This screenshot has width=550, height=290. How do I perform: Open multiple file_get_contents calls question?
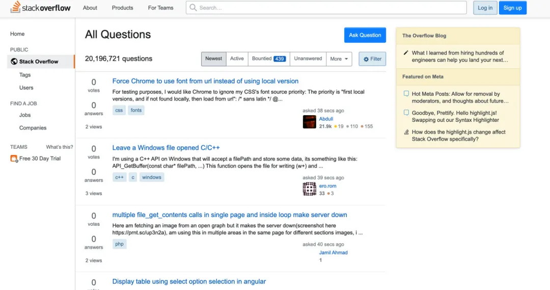(229, 215)
